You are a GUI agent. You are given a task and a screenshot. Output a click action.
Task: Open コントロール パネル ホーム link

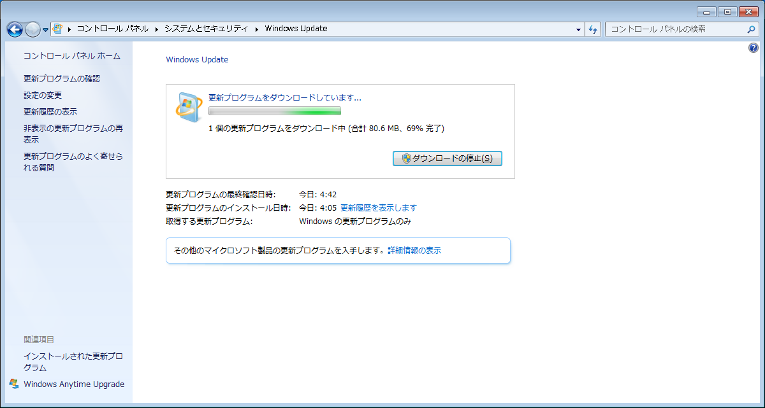(x=72, y=56)
